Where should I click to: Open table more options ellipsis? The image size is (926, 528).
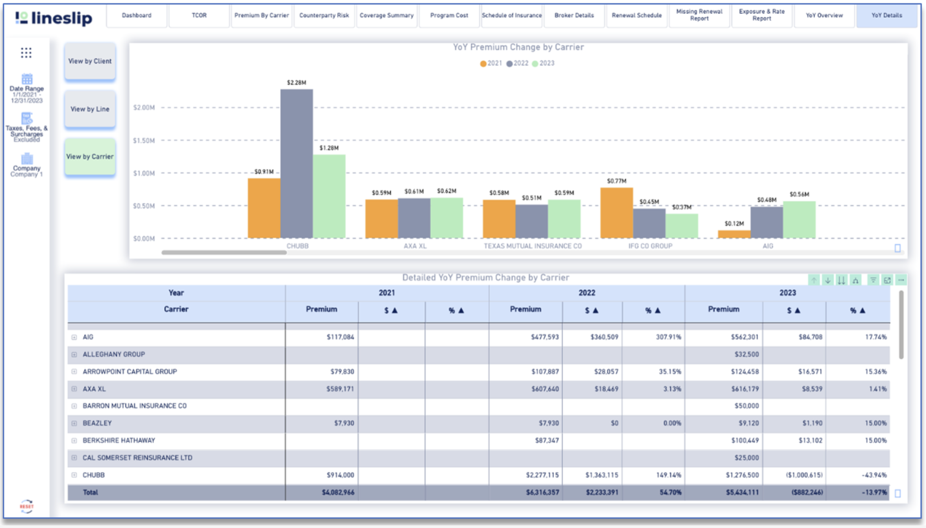coord(901,280)
